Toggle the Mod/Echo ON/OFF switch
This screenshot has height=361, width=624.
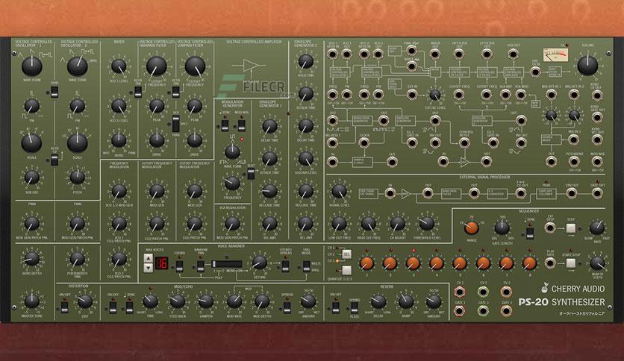[x=113, y=307]
